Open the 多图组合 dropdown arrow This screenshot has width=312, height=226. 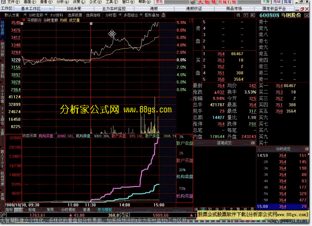[x=141, y=15]
